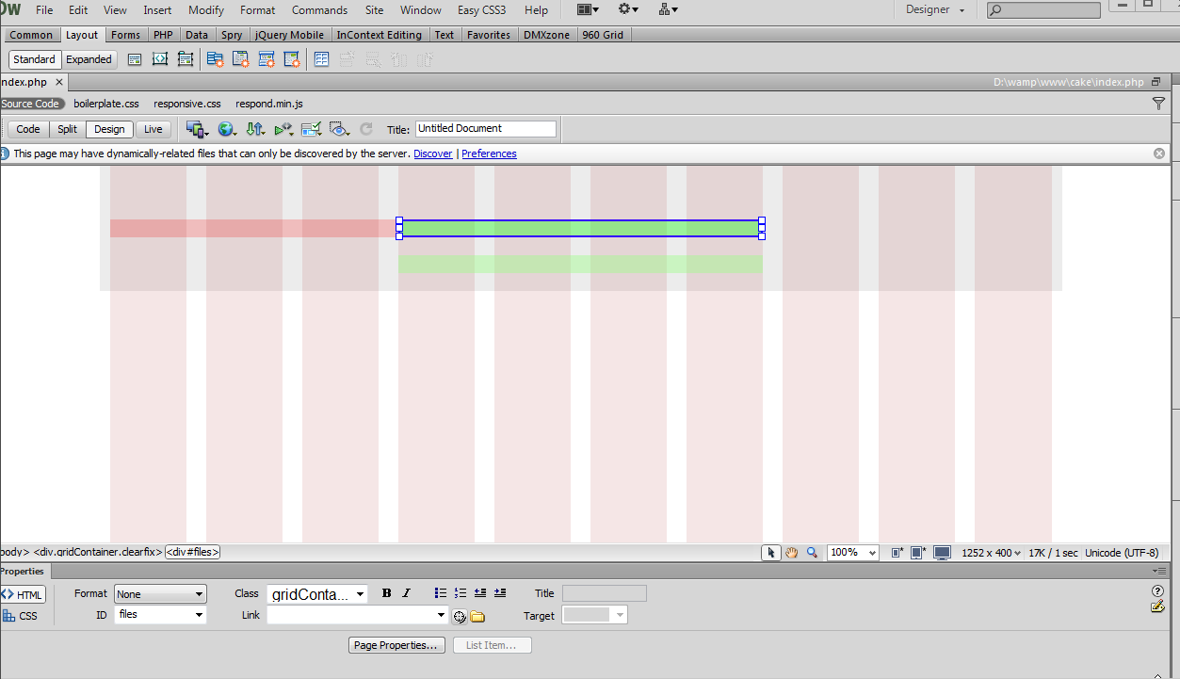Open the Properties help question mark icon

(1157, 590)
